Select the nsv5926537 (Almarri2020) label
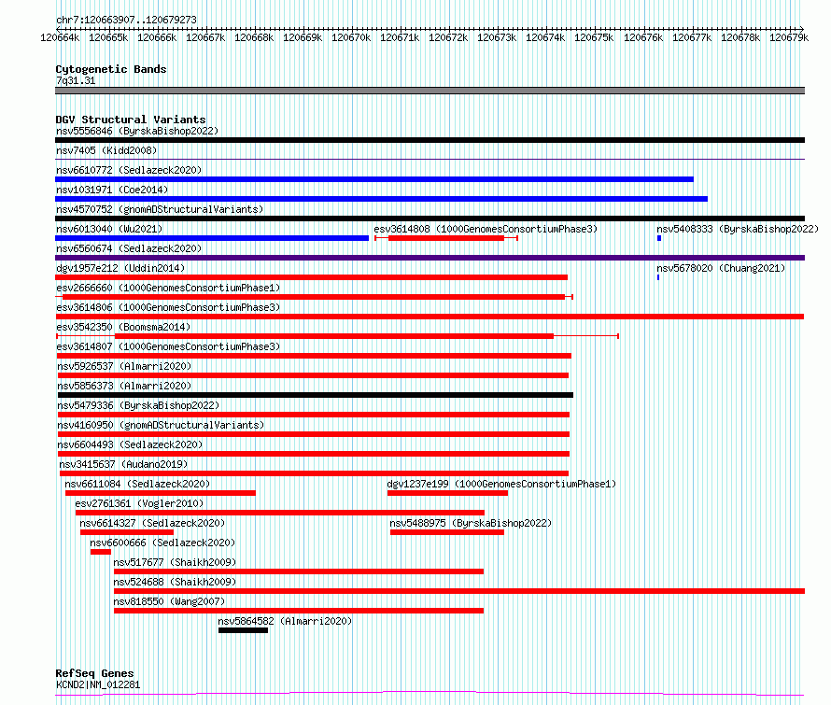 [x=124, y=366]
